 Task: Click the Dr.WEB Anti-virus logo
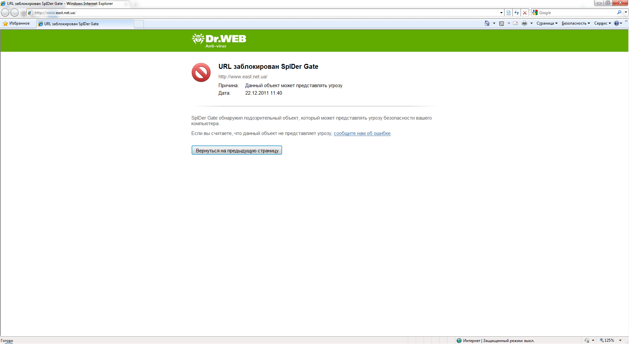click(219, 41)
